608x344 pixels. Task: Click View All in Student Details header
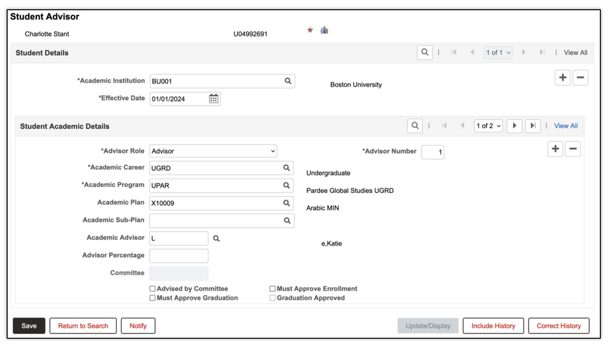coord(575,52)
